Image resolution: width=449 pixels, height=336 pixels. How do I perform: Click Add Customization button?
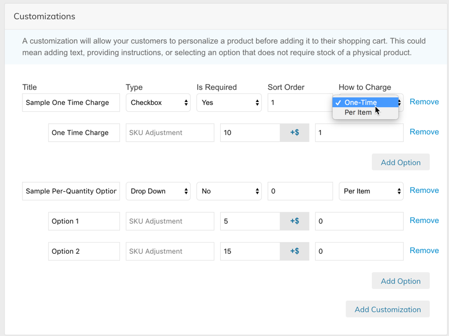[388, 309]
